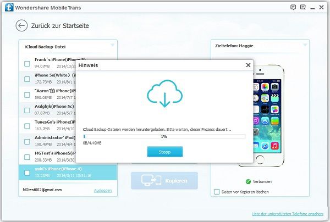Viewport: 330px width, 222px height.
Task: Click the 94.07MB size of Frank's backup
Action: [42, 66]
